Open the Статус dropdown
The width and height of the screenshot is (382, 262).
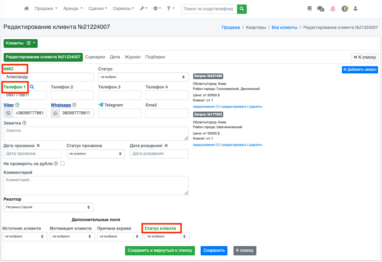point(142,77)
